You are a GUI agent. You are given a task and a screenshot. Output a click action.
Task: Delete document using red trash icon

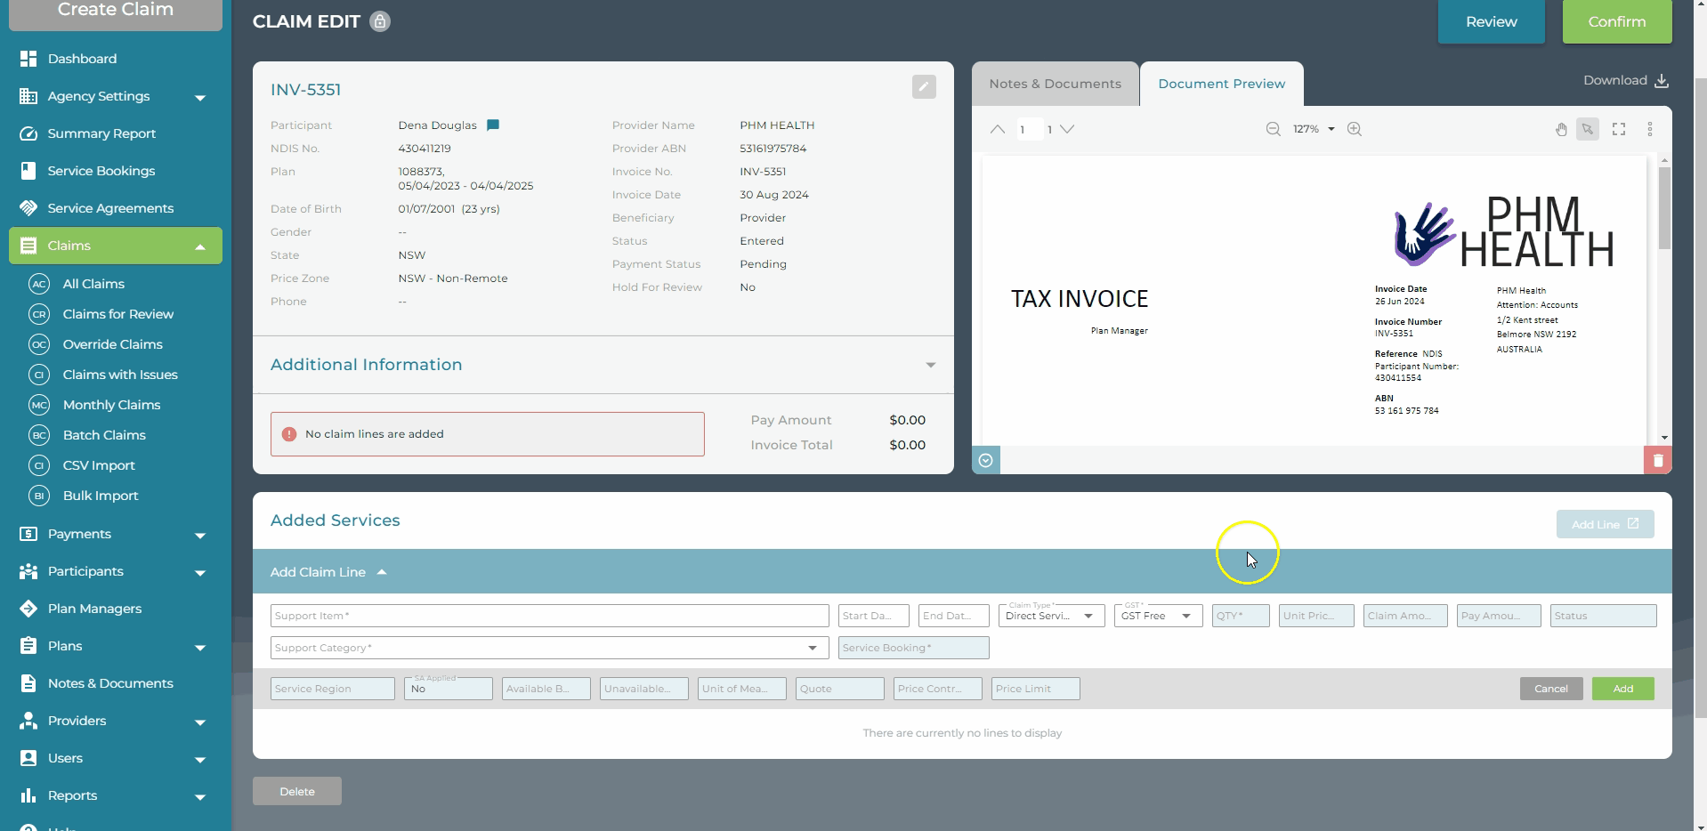[x=1657, y=461]
